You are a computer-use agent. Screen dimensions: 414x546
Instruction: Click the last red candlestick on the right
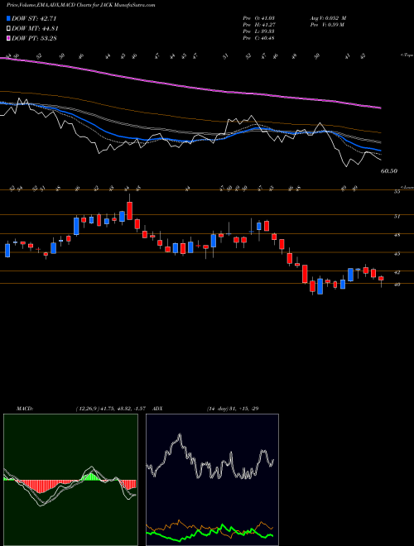pos(381,279)
